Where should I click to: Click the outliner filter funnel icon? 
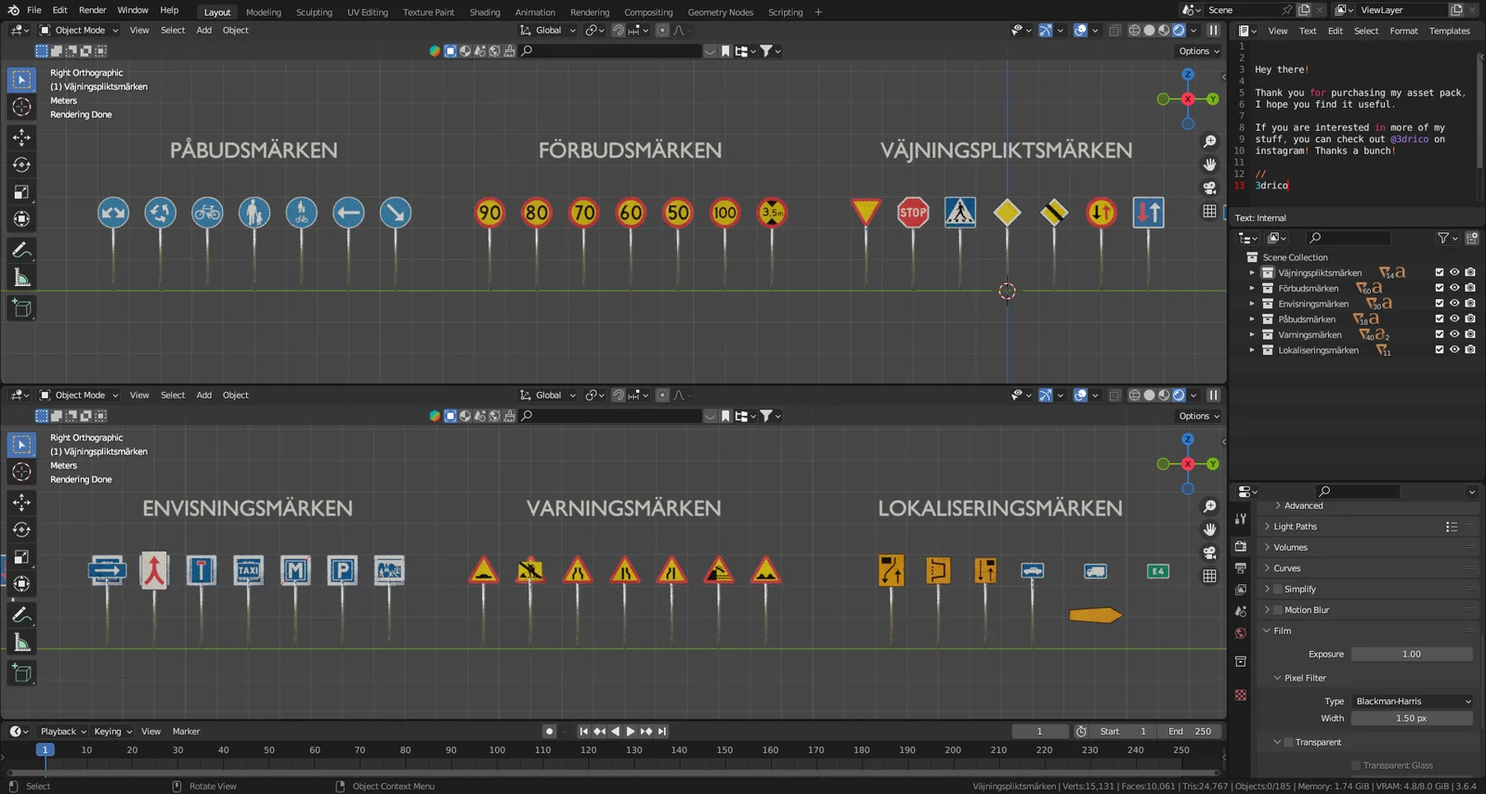click(1443, 239)
